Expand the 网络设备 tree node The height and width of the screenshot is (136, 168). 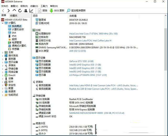point(3,72)
